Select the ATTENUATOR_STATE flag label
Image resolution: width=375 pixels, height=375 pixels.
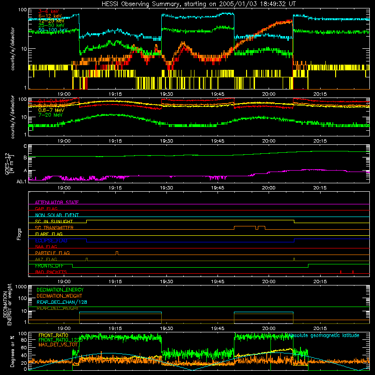click(x=57, y=202)
